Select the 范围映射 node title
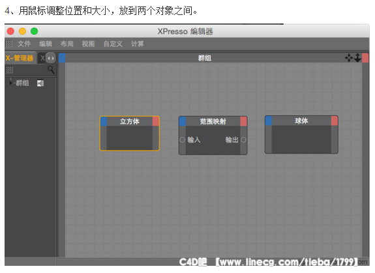Viewport: 375px width, 273px height. click(213, 121)
